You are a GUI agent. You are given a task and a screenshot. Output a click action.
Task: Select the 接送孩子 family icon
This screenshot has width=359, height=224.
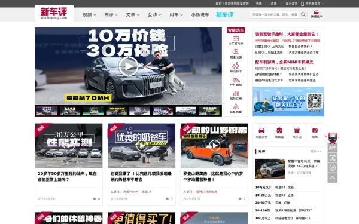(236, 66)
